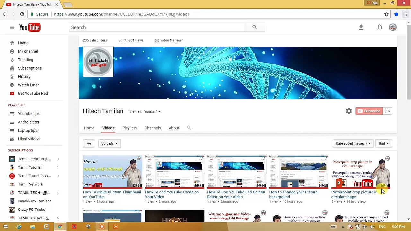Open 'How To add YouTube Cards' video title
This screenshot has width=411, height=231.
pyautogui.click(x=172, y=194)
